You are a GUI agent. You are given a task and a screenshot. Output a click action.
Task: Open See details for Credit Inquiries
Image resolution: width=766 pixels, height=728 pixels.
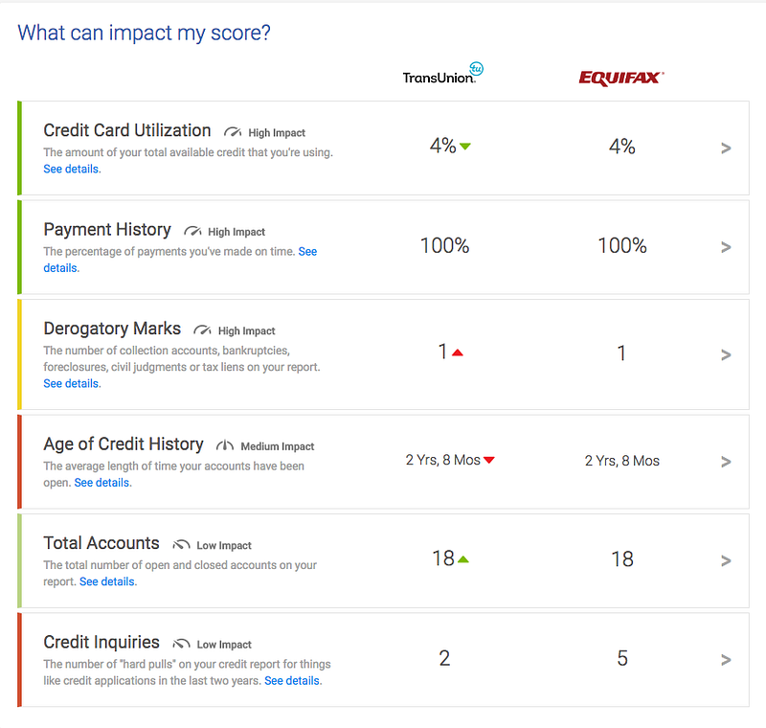[x=292, y=681]
